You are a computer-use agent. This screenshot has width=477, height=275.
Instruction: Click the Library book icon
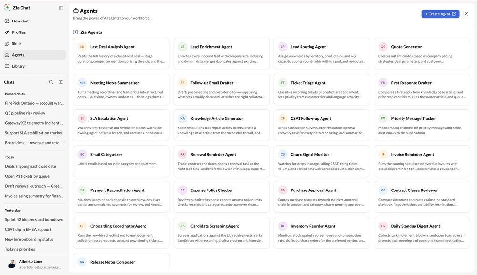7,66
